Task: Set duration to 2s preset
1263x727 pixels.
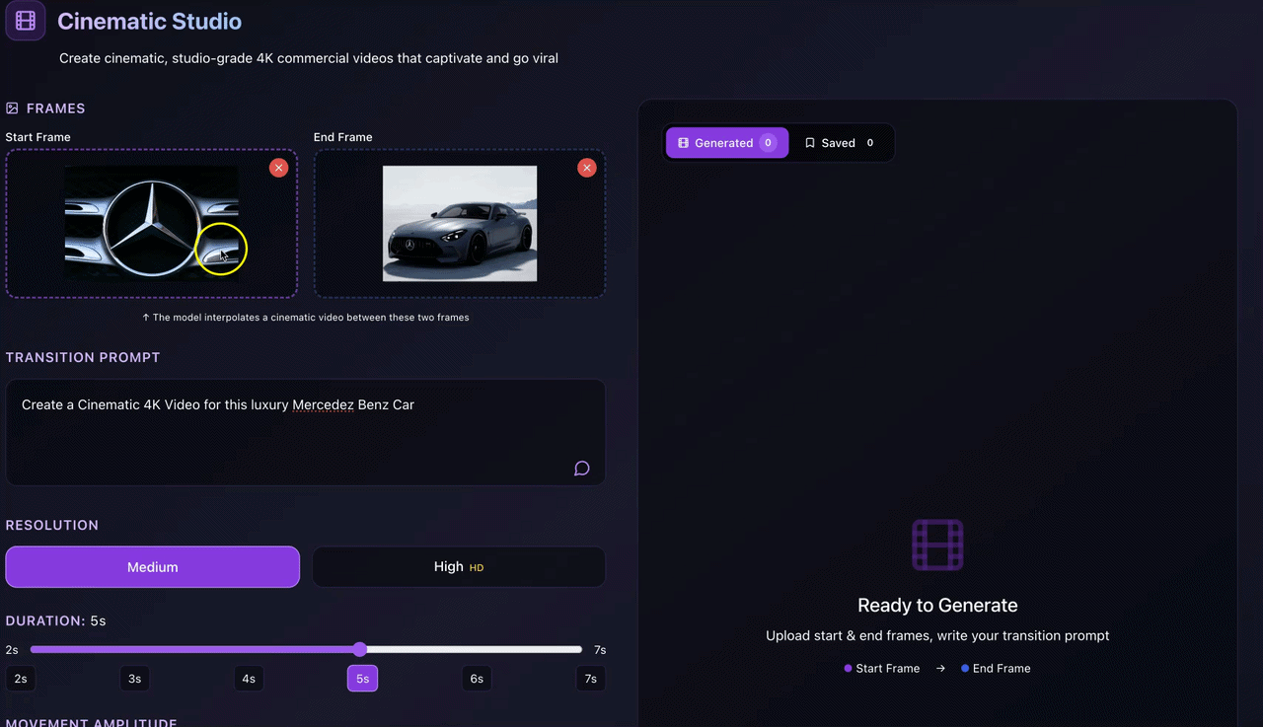Action: (21, 679)
